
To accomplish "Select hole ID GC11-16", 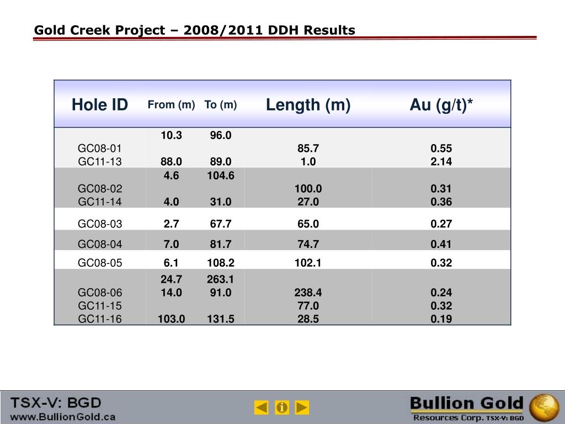I will 100,319.
